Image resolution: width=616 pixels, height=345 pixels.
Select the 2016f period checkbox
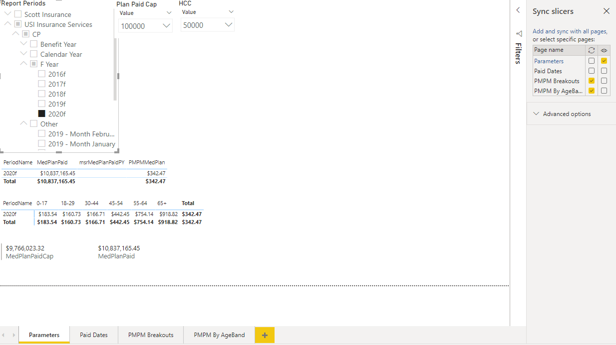42,74
